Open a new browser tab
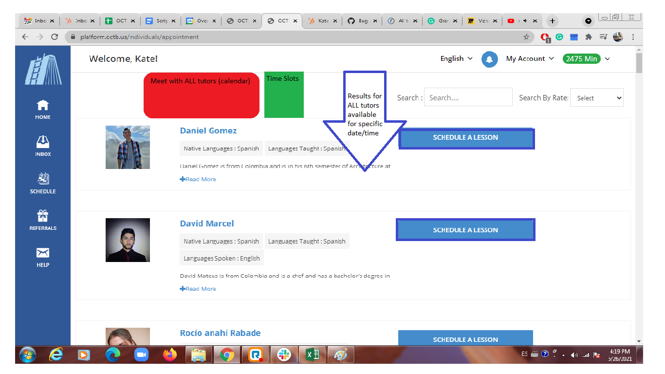This screenshot has height=374, width=665. click(552, 21)
